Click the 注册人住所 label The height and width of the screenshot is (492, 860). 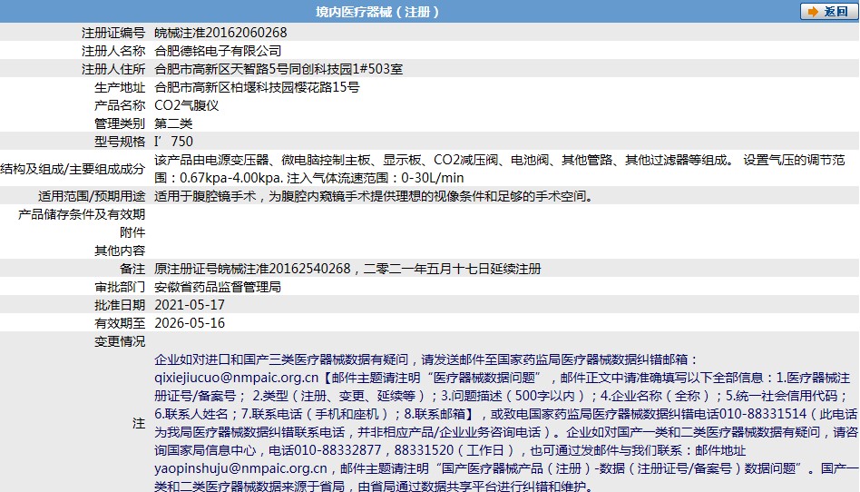pyautogui.click(x=113, y=69)
